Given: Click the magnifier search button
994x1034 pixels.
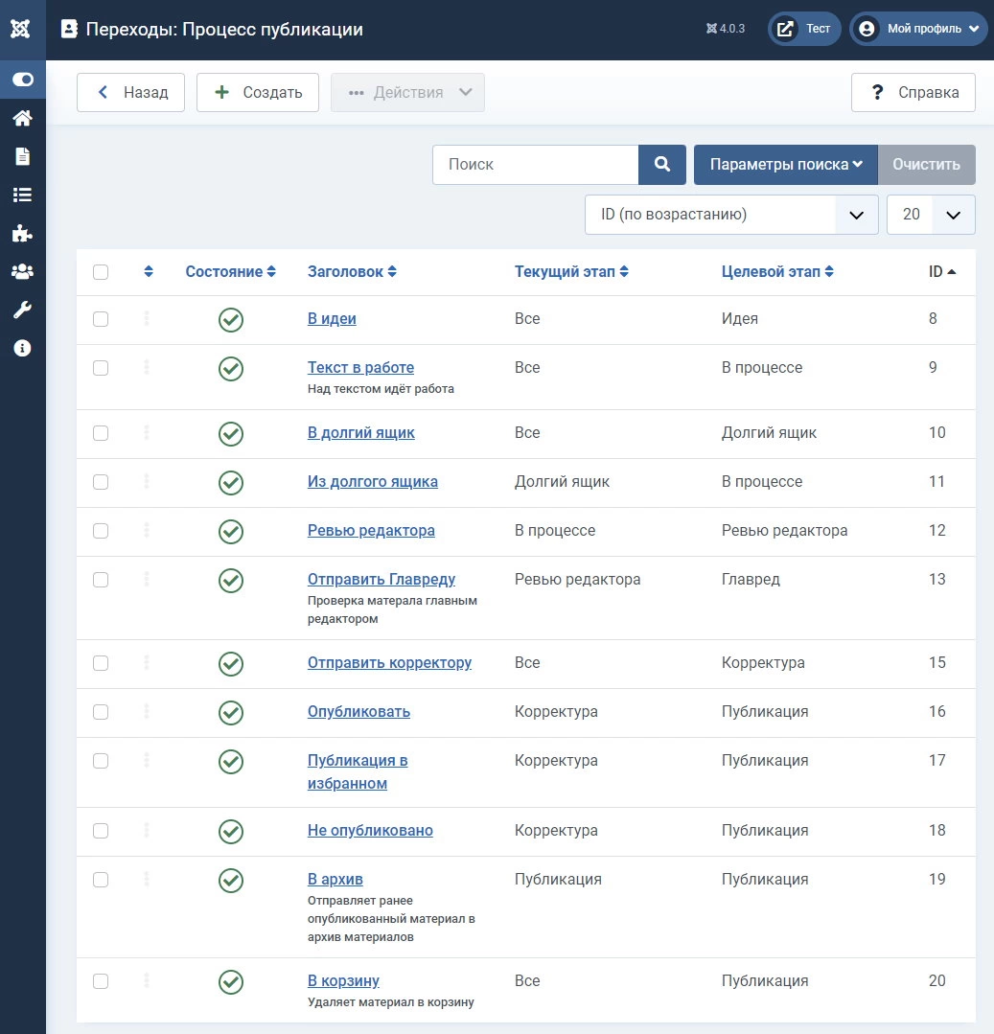Looking at the screenshot, I should 662,164.
